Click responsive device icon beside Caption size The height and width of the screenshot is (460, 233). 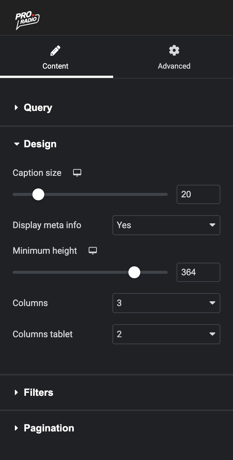[77, 173]
